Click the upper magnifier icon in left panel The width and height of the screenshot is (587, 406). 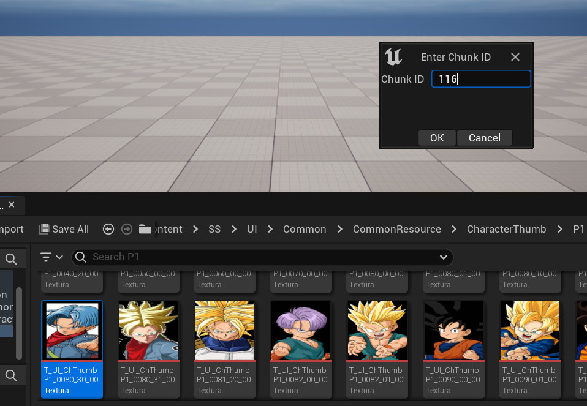(11, 258)
